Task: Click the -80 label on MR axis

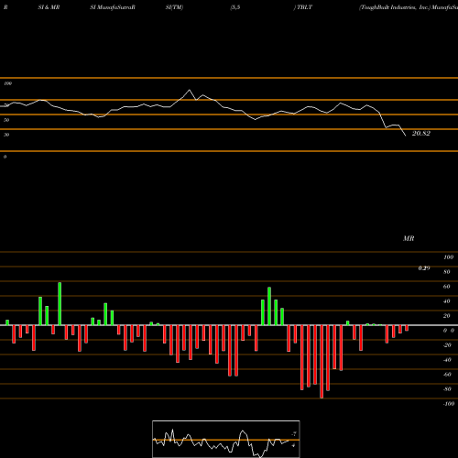Action: pos(447,389)
